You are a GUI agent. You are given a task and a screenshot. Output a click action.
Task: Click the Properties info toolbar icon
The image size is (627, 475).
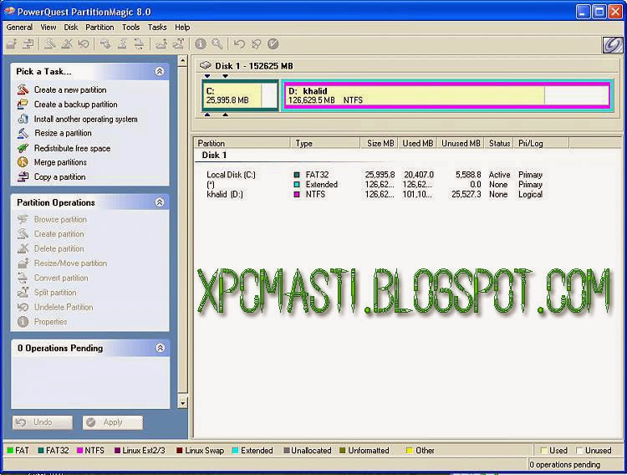(201, 43)
